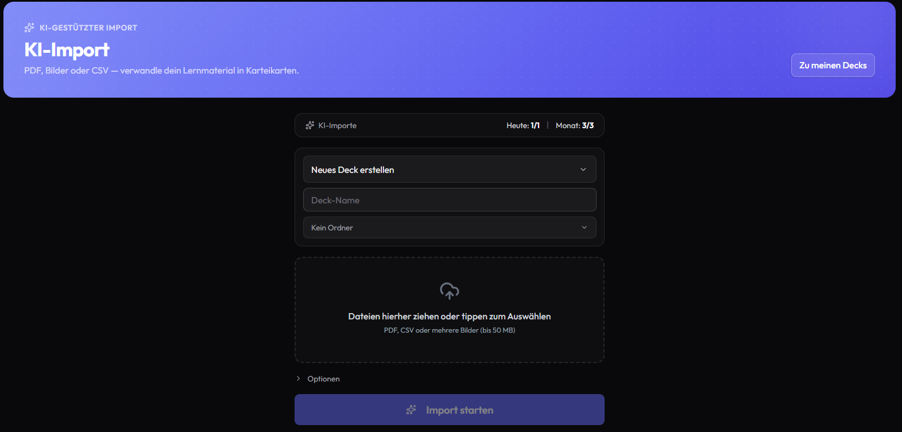Viewport: 902px width, 432px height.
Task: Click the Heute 1/1 usage counter
Action: point(523,125)
